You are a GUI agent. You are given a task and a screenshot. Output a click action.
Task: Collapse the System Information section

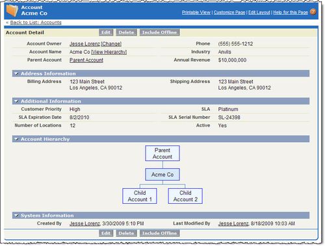[16, 215]
